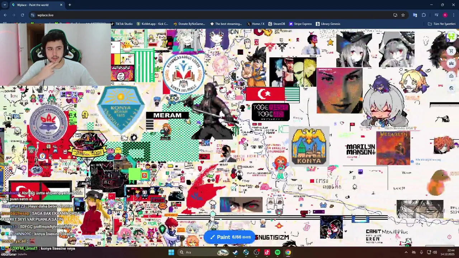Open media controls icon in Chrome toolbar

pyautogui.click(x=436, y=15)
